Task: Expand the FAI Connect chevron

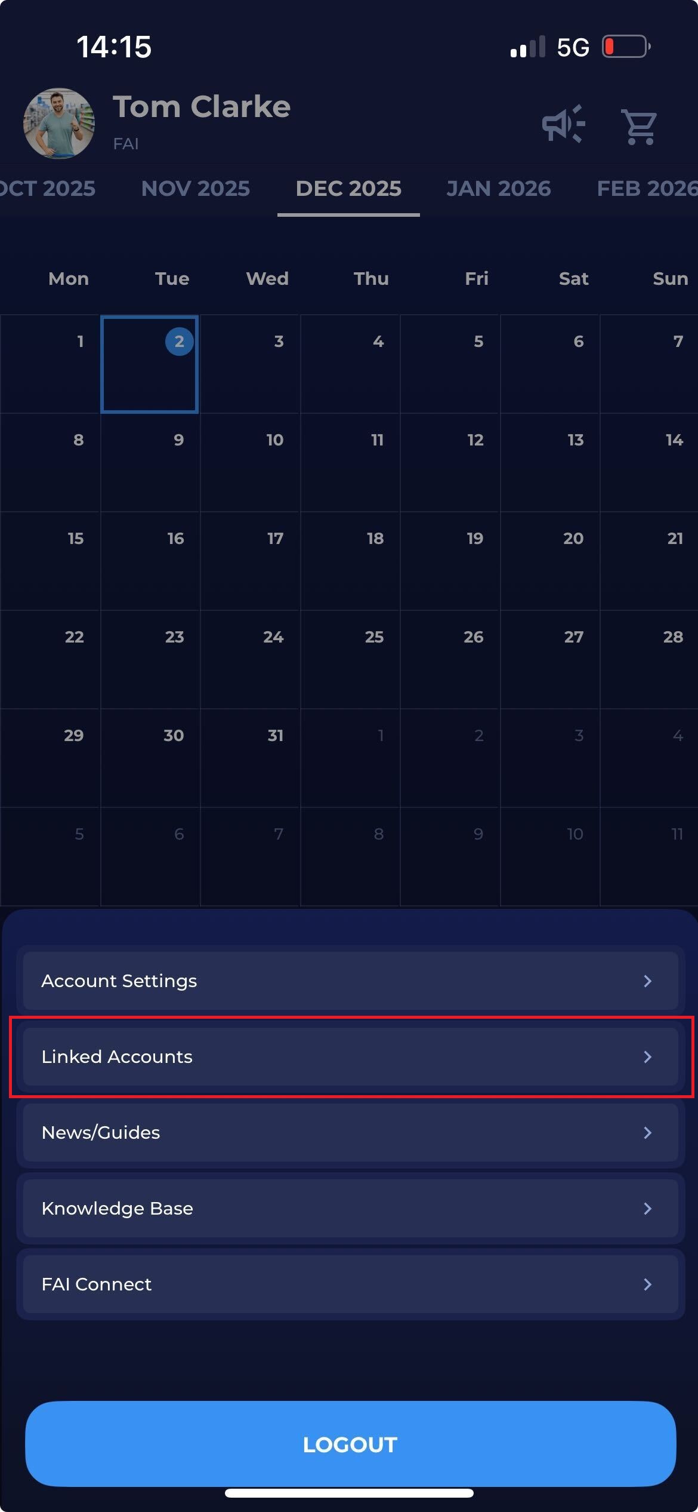Action: tap(647, 1284)
